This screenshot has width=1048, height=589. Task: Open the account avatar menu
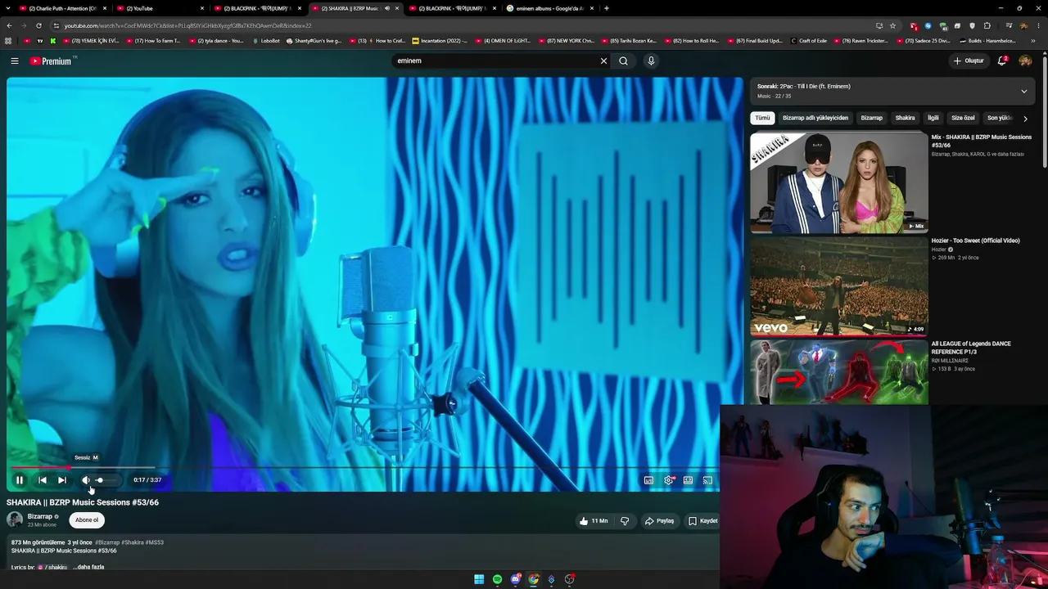pos(1025,61)
